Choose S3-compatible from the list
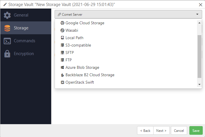 [78, 45]
